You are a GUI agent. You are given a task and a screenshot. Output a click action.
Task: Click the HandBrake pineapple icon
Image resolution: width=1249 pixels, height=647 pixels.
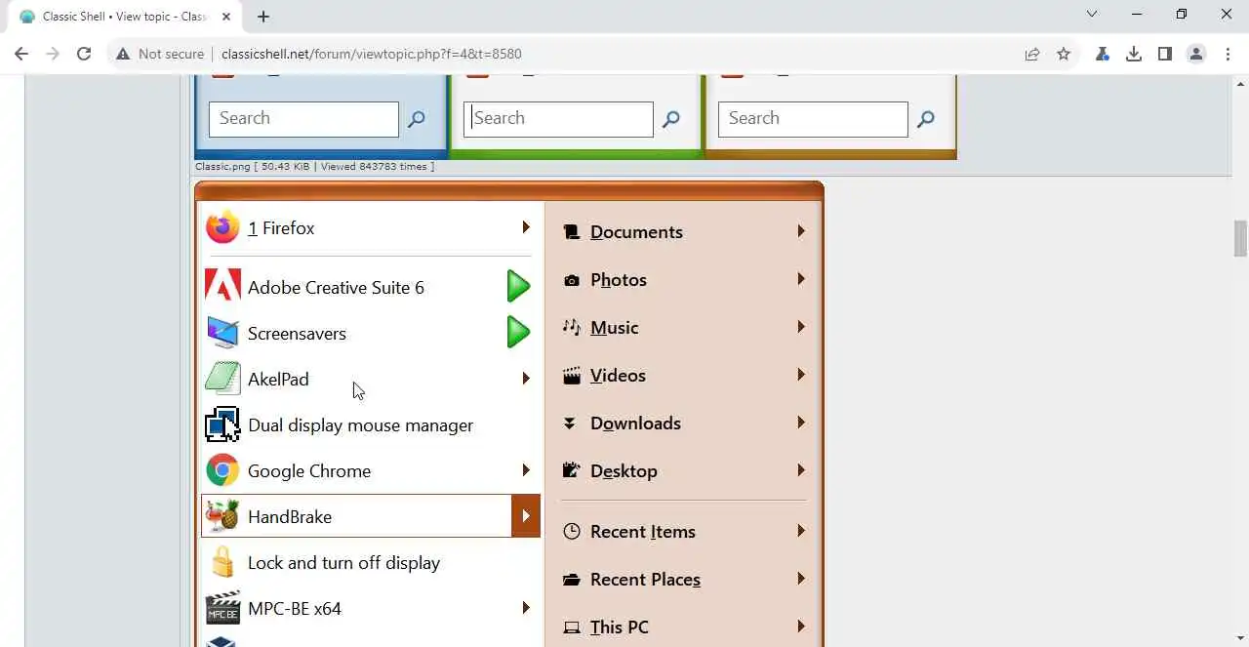pyautogui.click(x=222, y=516)
